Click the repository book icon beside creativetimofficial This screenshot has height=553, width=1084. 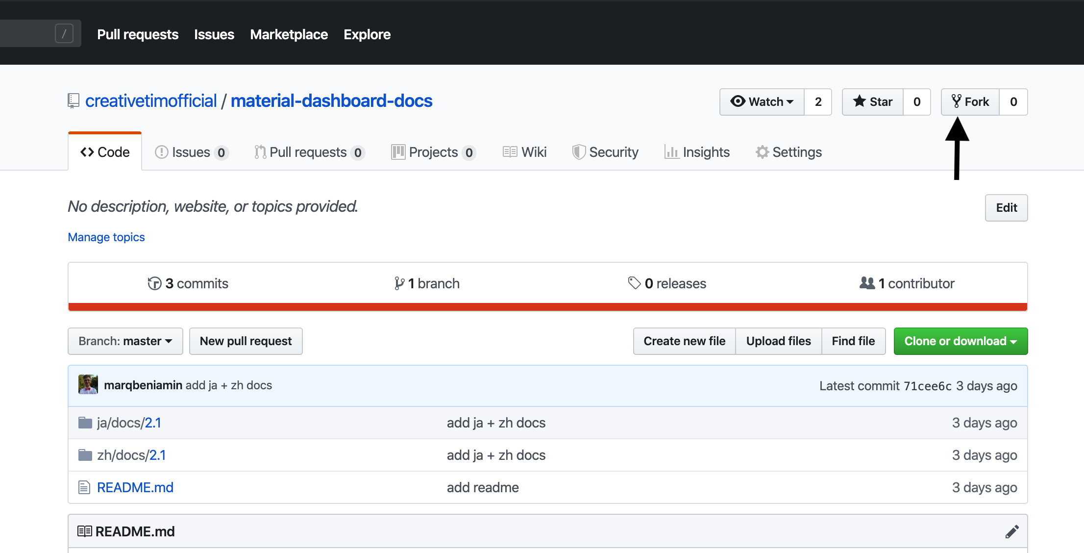pos(74,101)
